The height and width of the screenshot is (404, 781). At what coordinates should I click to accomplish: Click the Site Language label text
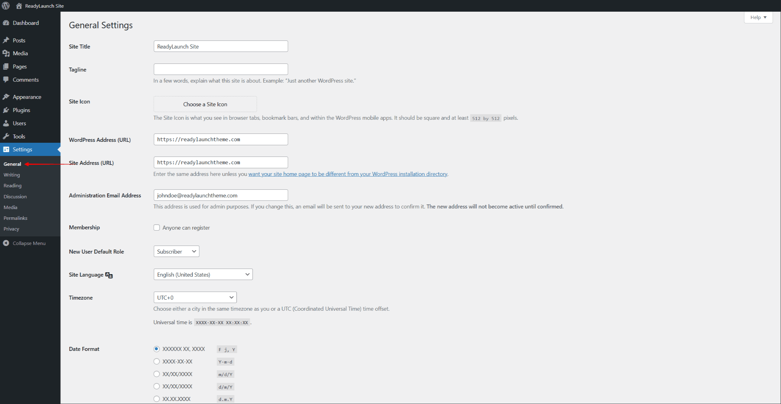click(86, 275)
